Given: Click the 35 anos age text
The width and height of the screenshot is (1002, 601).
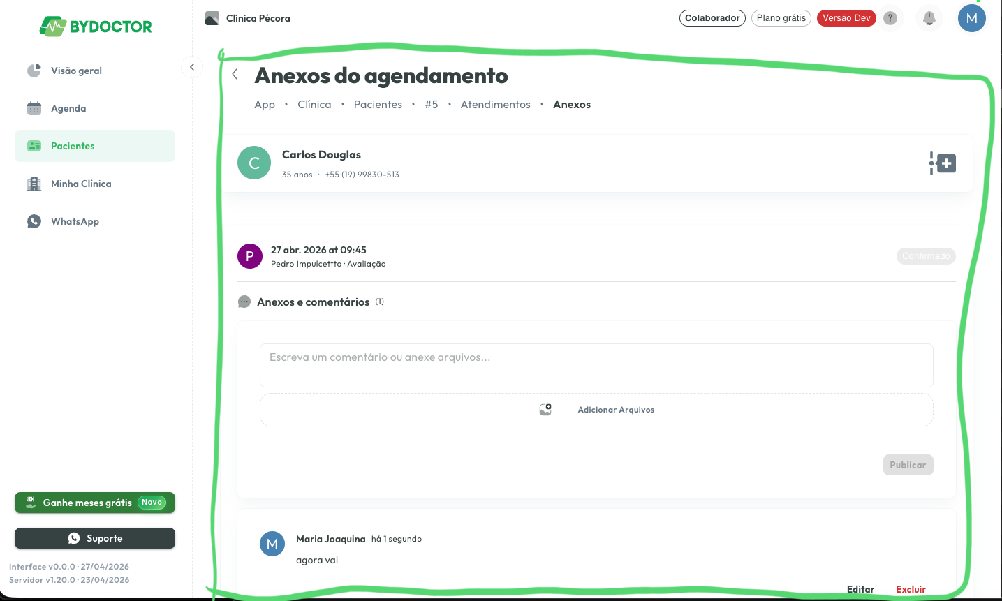Looking at the screenshot, I should [297, 175].
